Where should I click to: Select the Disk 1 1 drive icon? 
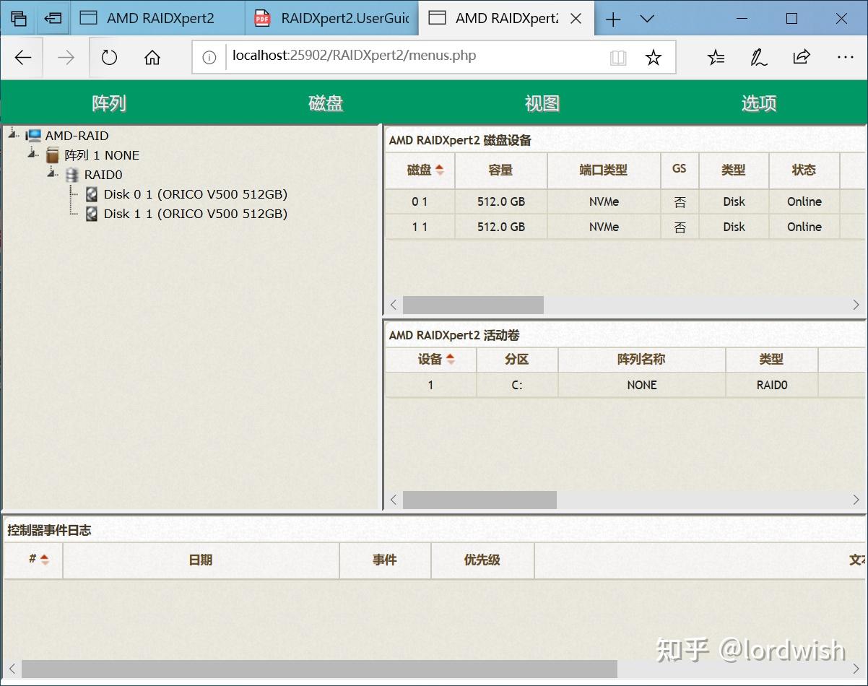91,214
